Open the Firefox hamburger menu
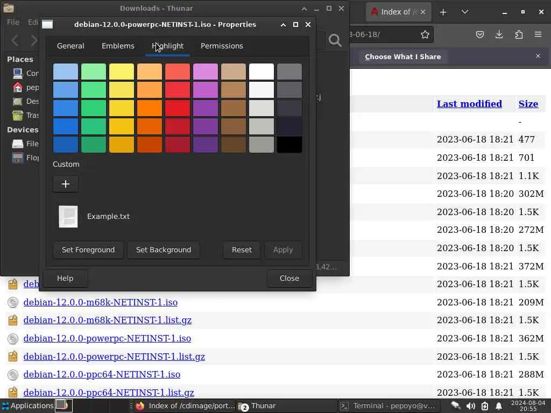The width and height of the screenshot is (551, 413). coord(538,34)
